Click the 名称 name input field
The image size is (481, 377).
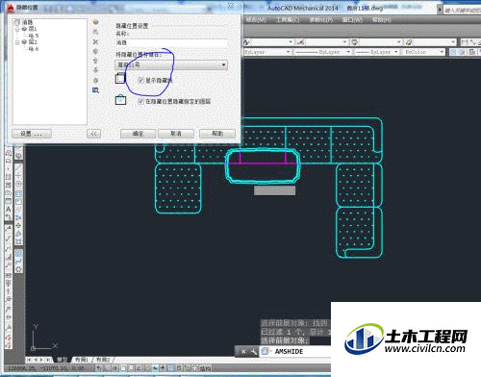[x=171, y=42]
